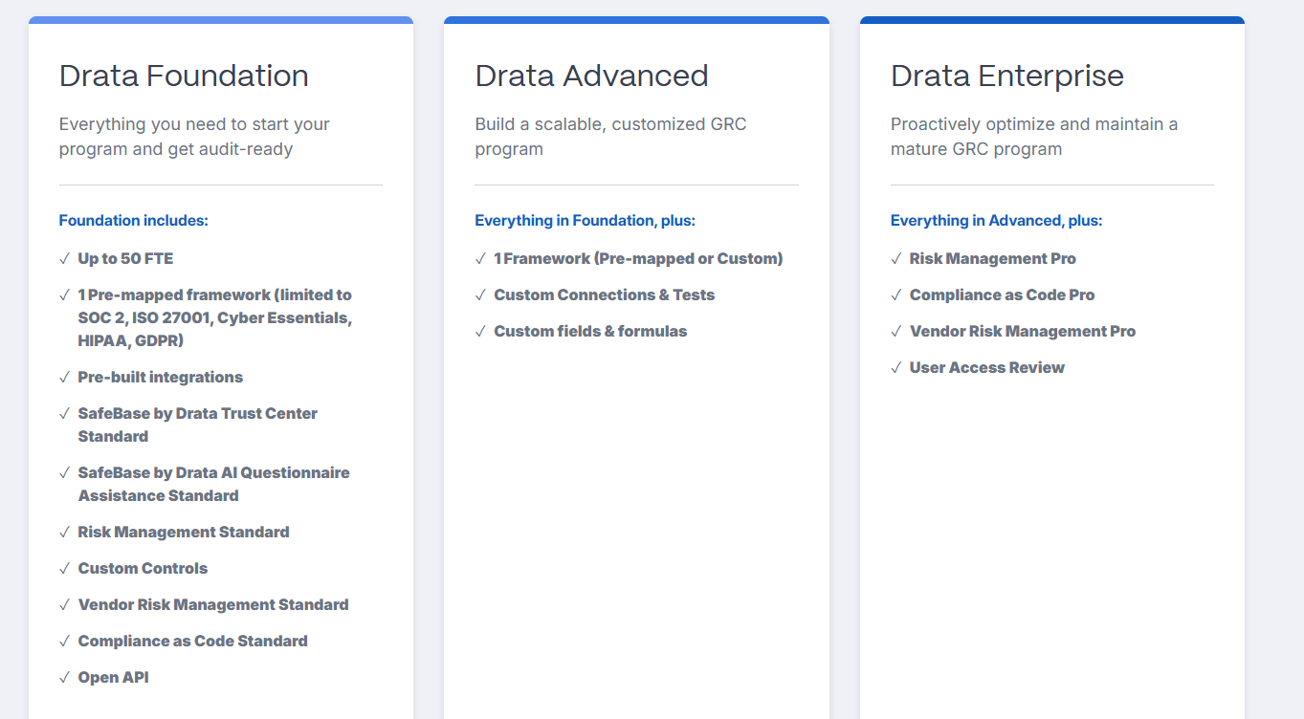Click the 'Custom Controls' feature
Image resolution: width=1304 pixels, height=719 pixels.
coord(143,568)
